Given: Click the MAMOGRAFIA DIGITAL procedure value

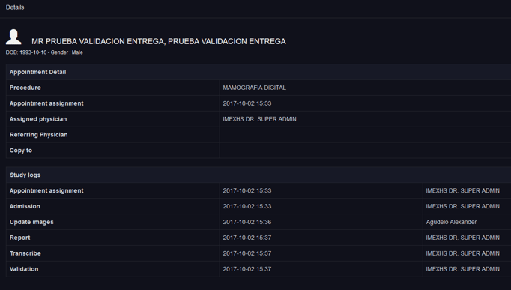Looking at the screenshot, I should 255,88.
